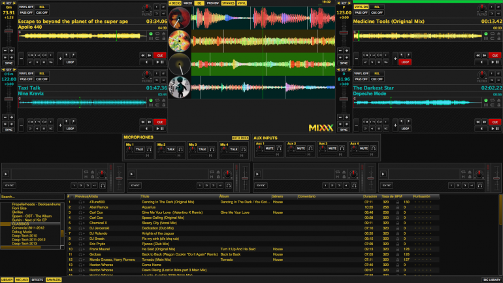503x283 pixels.
Task: Switch to the 4 DECKS view
Action: pyautogui.click(x=175, y=3)
